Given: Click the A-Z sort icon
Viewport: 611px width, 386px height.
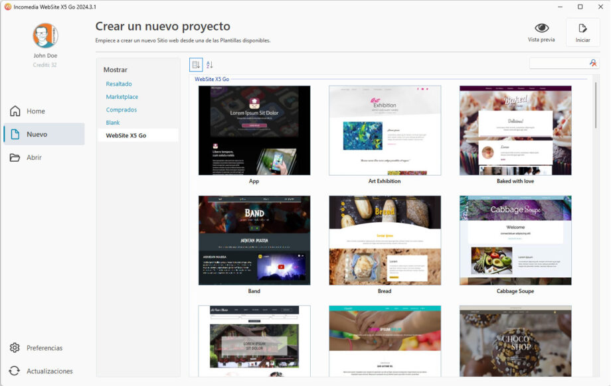Looking at the screenshot, I should click(x=210, y=64).
